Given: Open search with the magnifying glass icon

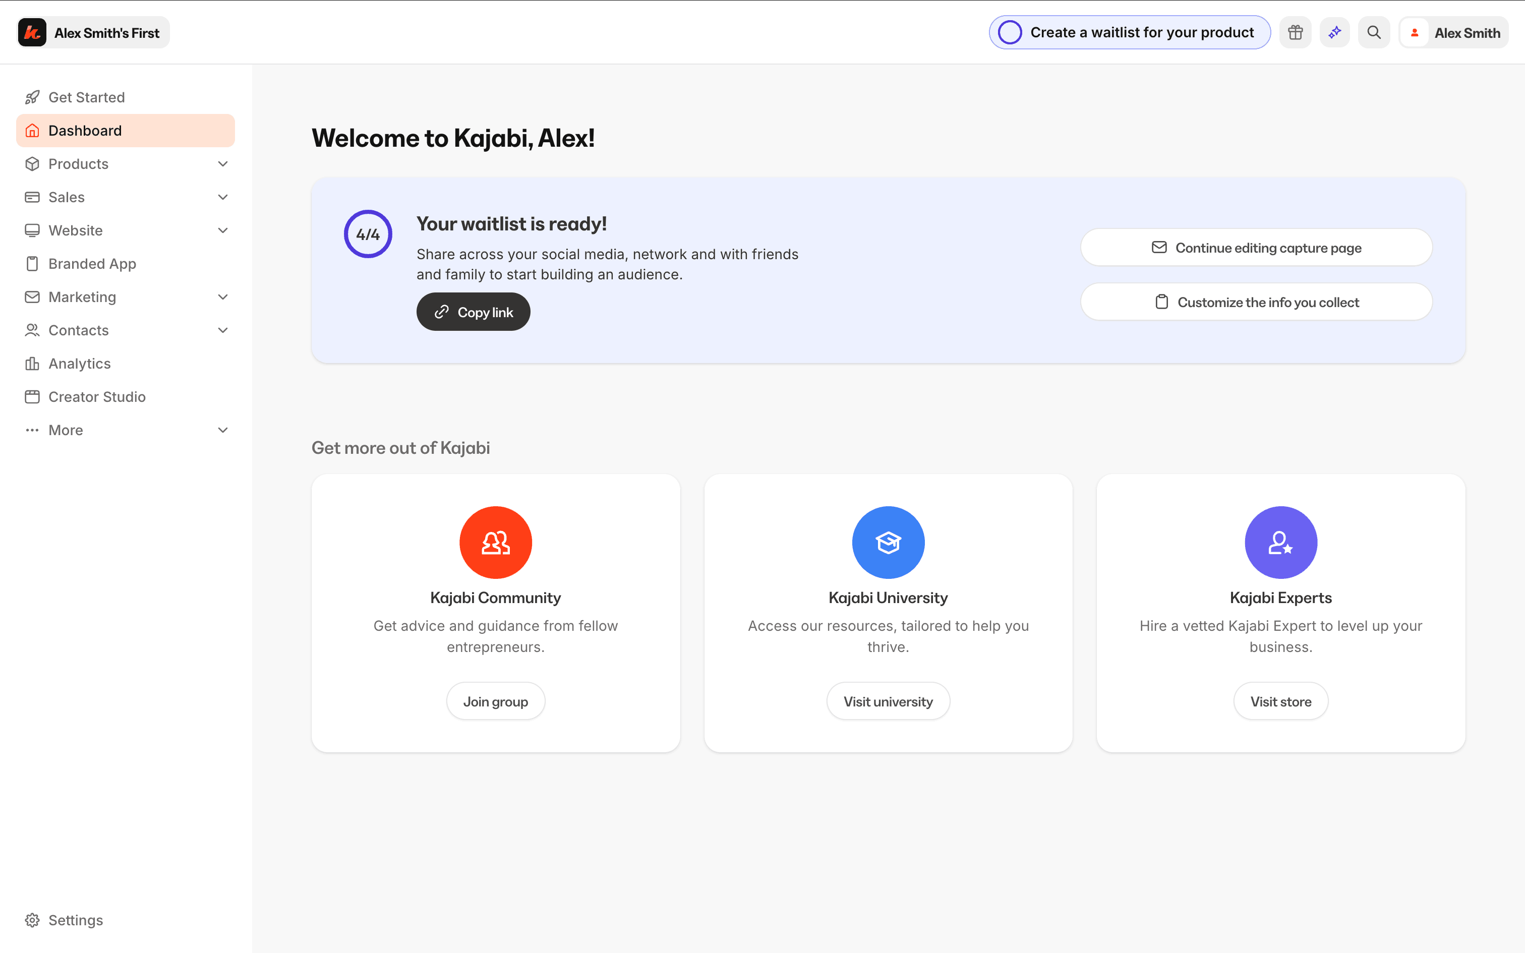Looking at the screenshot, I should (x=1374, y=32).
